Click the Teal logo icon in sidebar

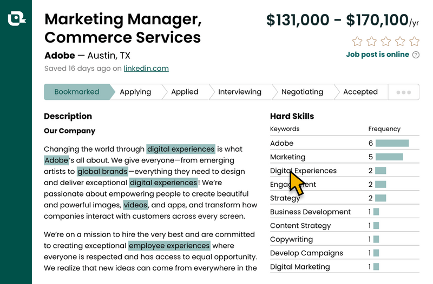[x=16, y=19]
